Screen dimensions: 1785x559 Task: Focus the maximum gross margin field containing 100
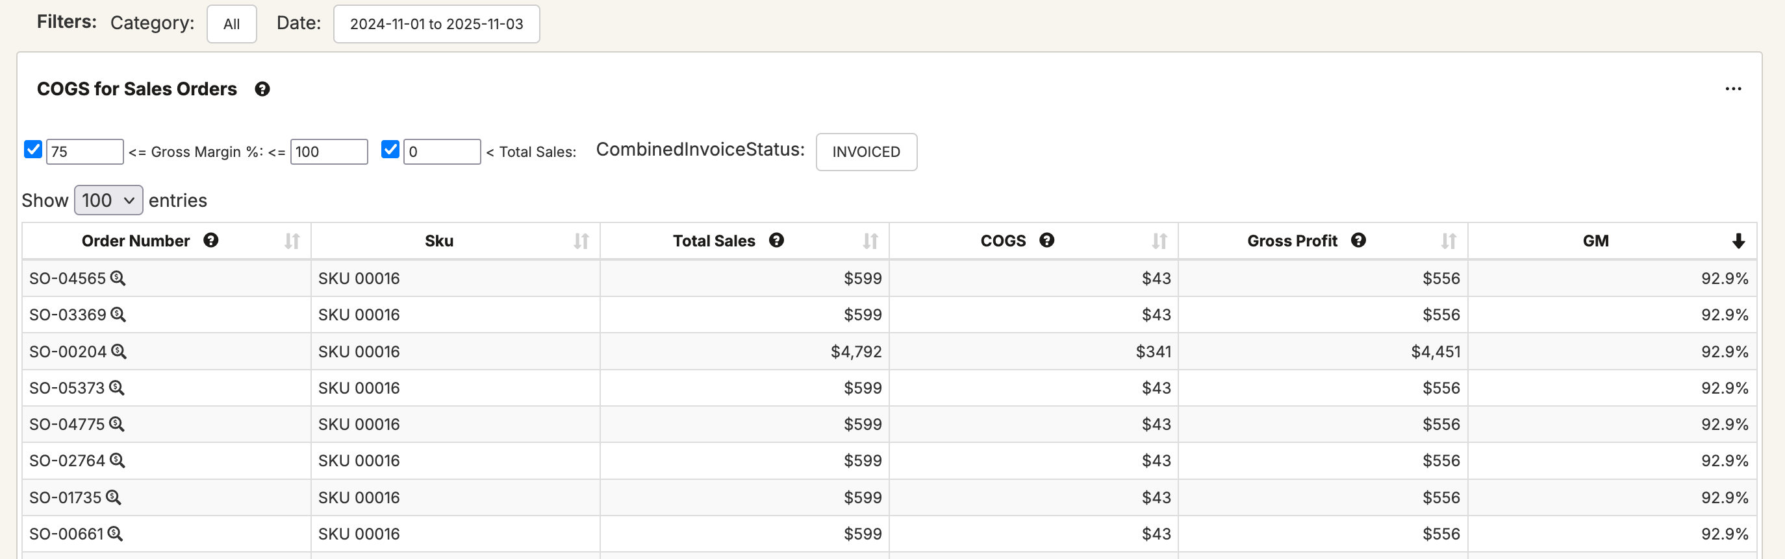[x=329, y=152]
